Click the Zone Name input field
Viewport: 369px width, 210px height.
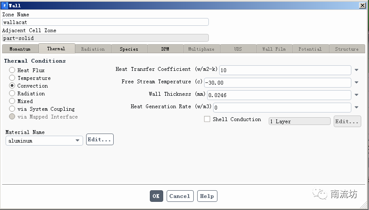click(x=105, y=22)
